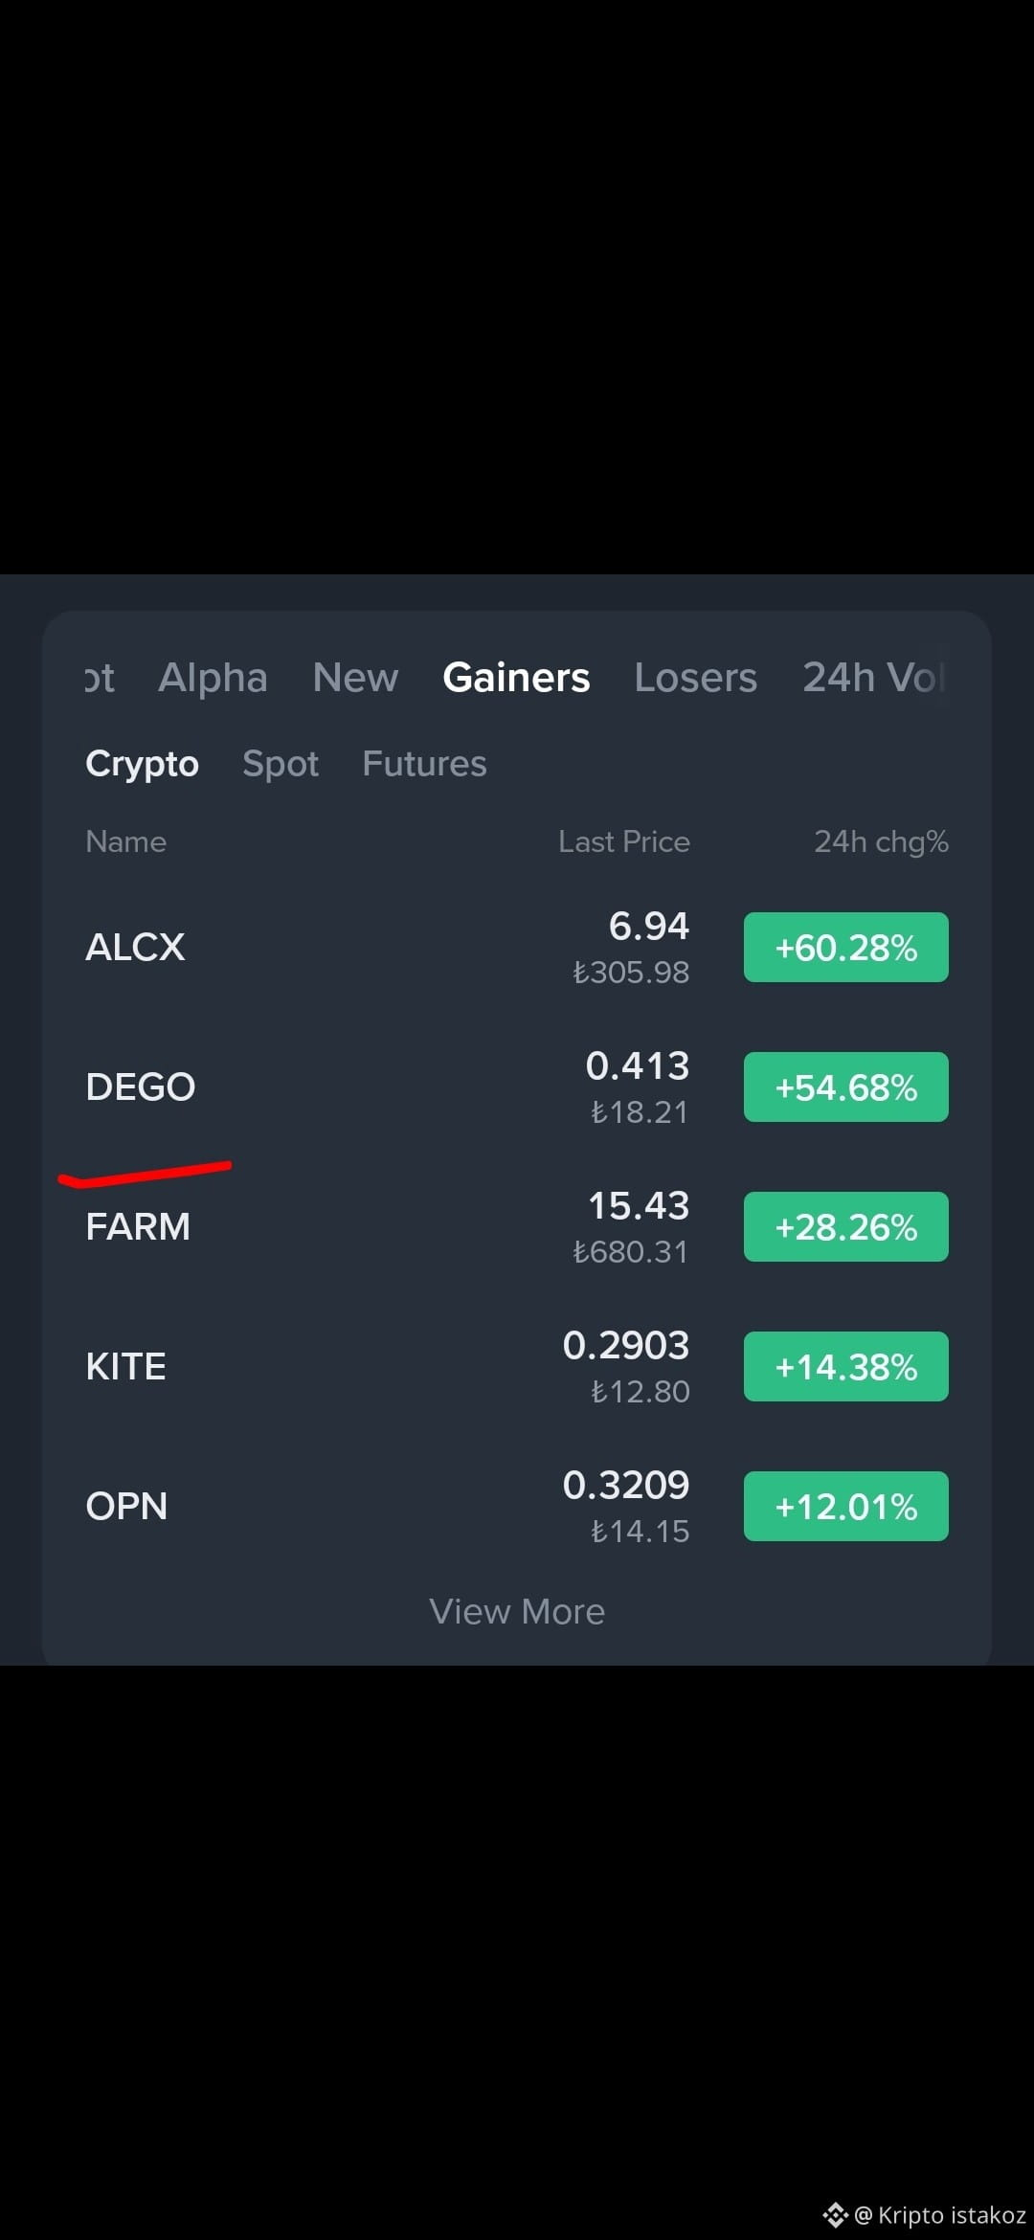Tap the +28.26% change badge
Viewport: 1034px width, 2240px height.
tap(846, 1227)
